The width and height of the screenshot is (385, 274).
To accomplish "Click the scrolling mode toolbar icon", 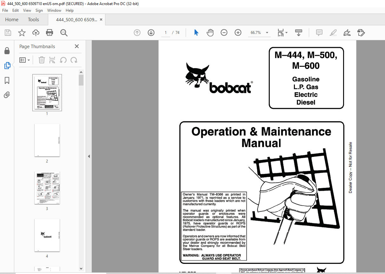I will click(299, 33).
